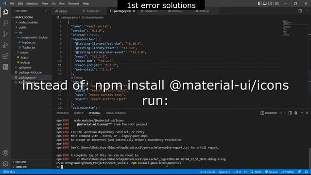Open the Edit menu
The image size is (311, 175).
(20, 3)
